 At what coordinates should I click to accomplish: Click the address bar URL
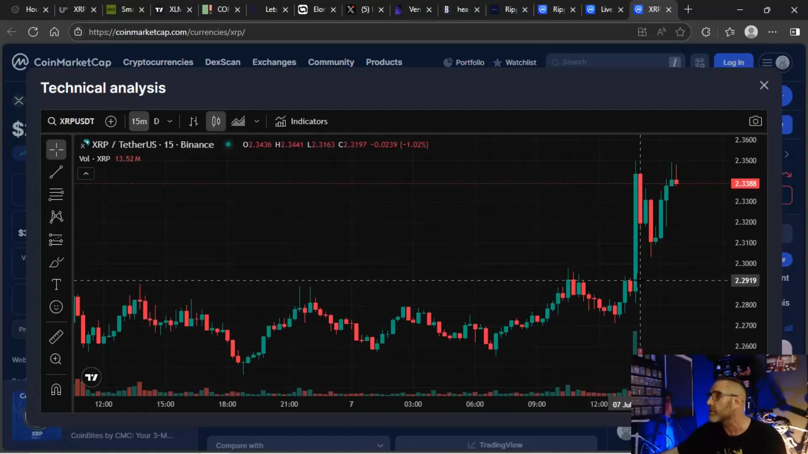tap(167, 32)
